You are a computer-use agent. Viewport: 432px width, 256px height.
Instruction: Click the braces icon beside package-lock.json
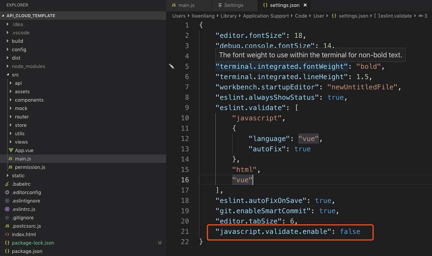point(7,243)
